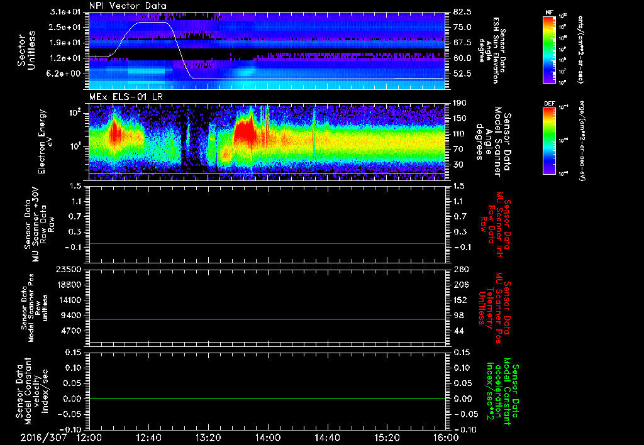Viewport: 644px width, 445px height.
Task: Click the '12:40' time tick label
Action: 148,437
